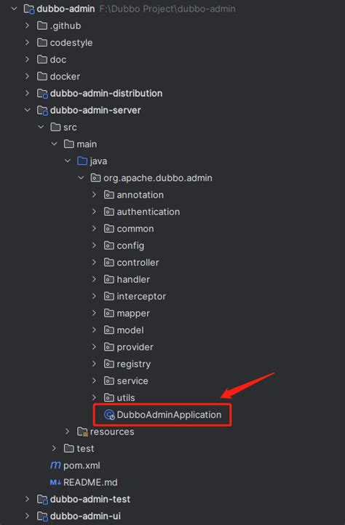The width and height of the screenshot is (345, 525).
Task: Click the Maven icon beside pom.xml
Action: (x=55, y=465)
